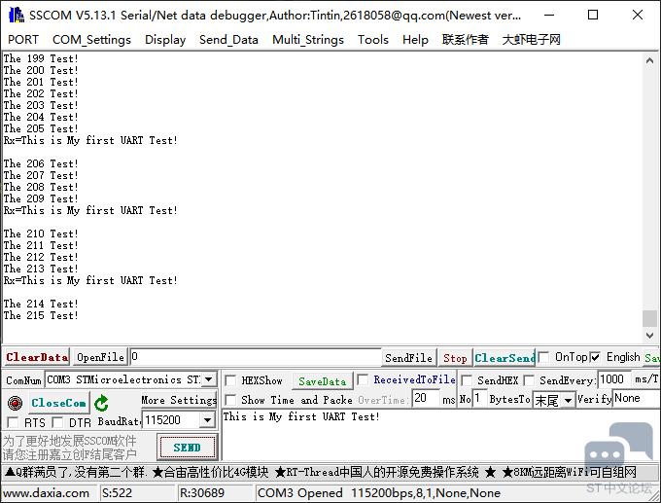The height and width of the screenshot is (503, 661).
Task: Open the Tools menu
Action: (x=373, y=40)
